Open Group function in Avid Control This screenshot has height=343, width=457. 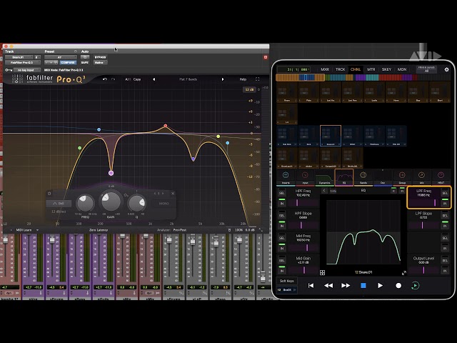[x=402, y=177]
